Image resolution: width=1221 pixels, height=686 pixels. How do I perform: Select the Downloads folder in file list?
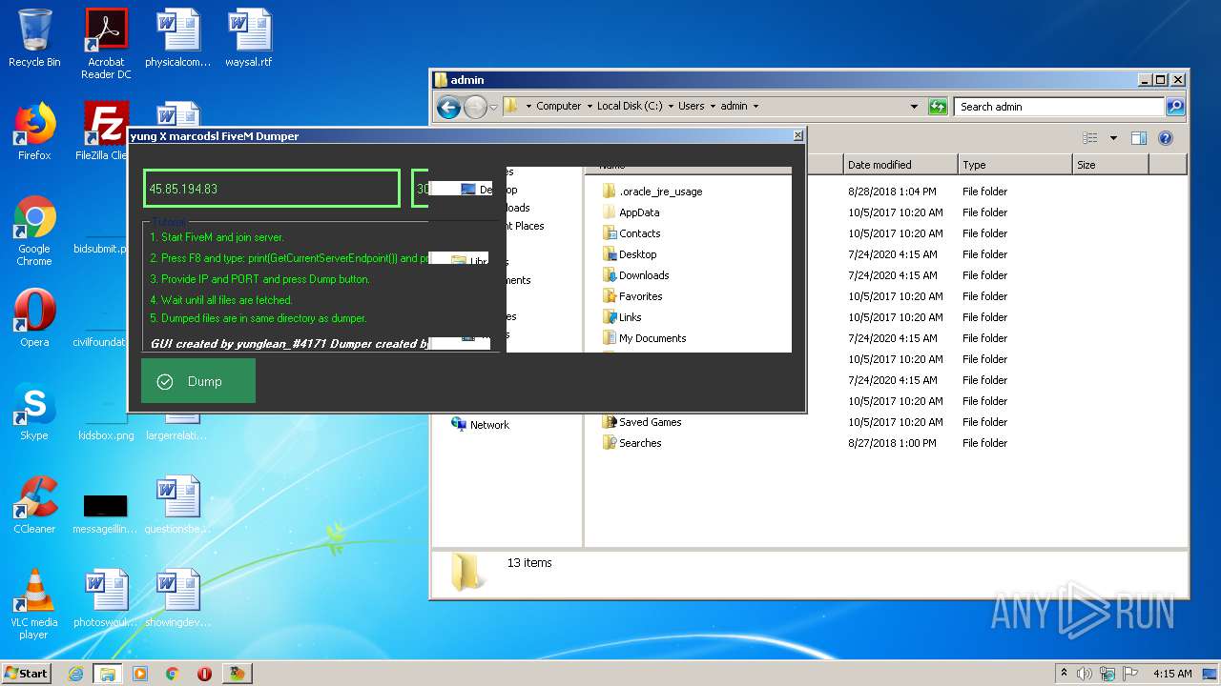[635, 275]
